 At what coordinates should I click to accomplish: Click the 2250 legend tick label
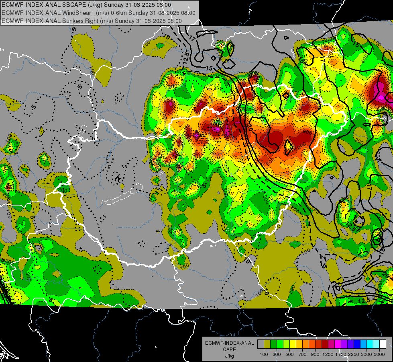[353, 354]
